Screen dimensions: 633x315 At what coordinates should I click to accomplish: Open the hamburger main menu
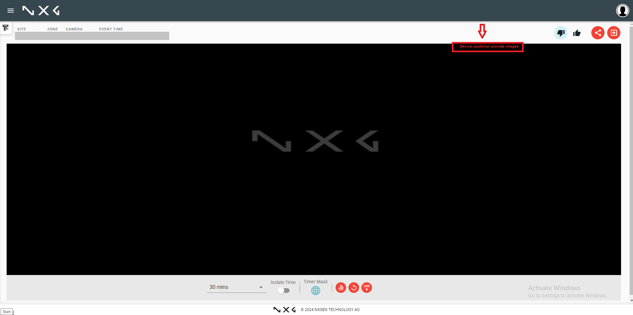11,11
